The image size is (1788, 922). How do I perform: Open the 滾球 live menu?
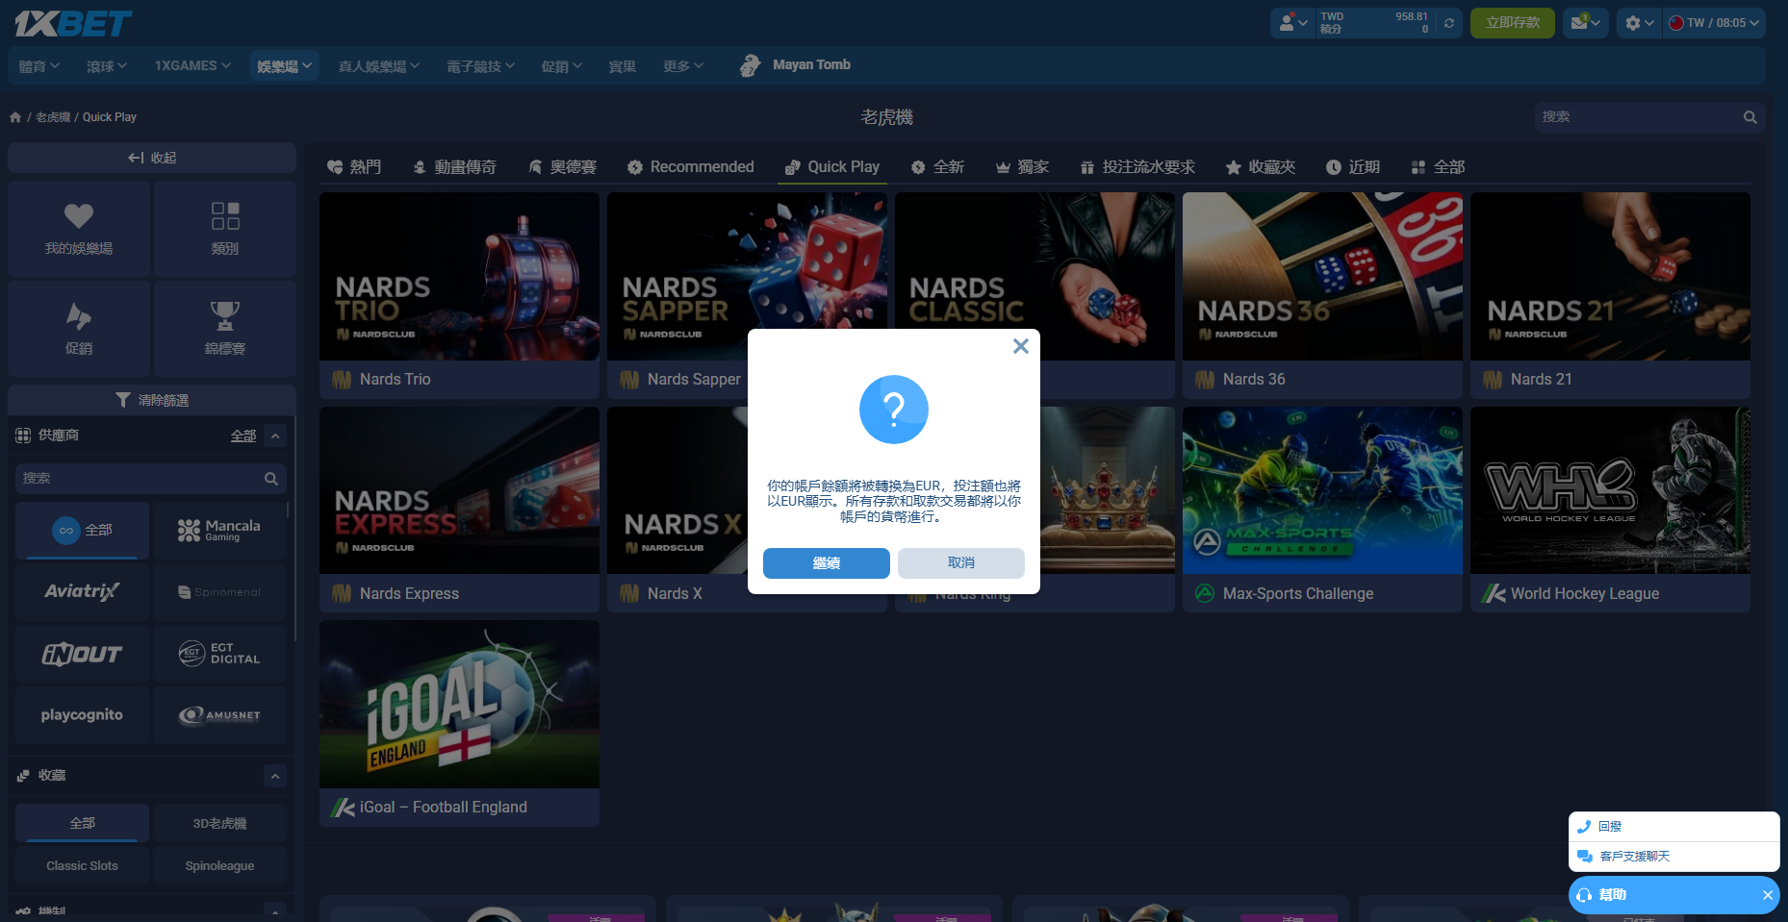[x=107, y=65]
